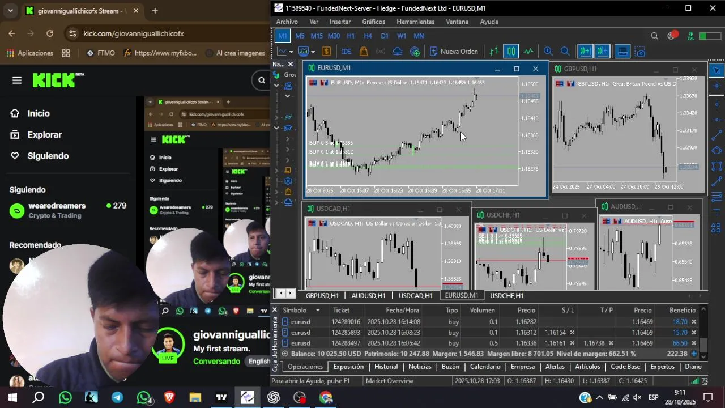The height and width of the screenshot is (408, 725).
Task: Open the Símbolo column sort dropdown
Action: pos(318,311)
